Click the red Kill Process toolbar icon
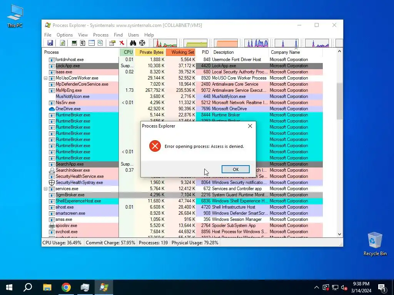 (x=122, y=43)
